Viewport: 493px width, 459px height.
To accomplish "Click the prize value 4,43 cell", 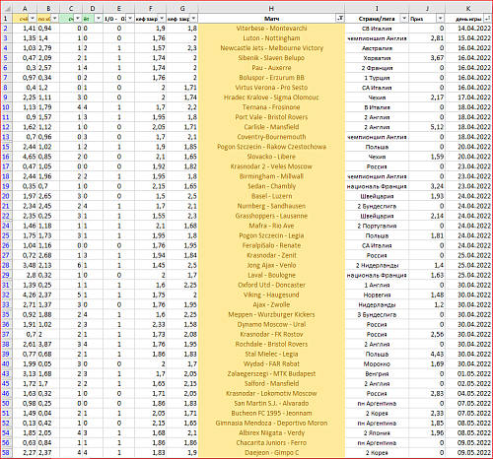I will 427,354.
